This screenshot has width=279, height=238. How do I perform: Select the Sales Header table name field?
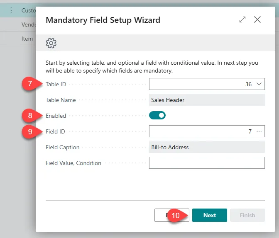coord(207,100)
